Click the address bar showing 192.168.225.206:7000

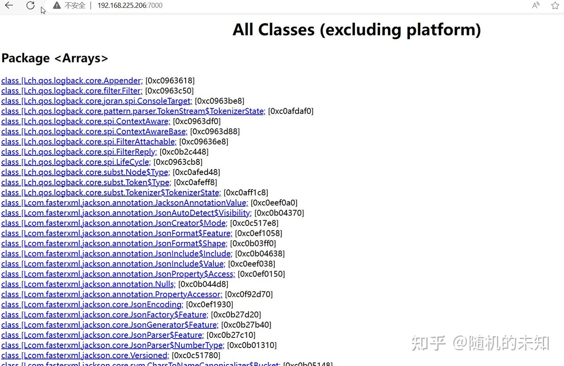tap(130, 5)
